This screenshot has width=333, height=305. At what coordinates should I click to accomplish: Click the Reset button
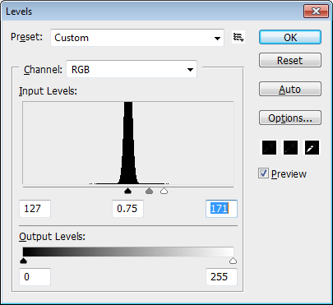pos(290,60)
